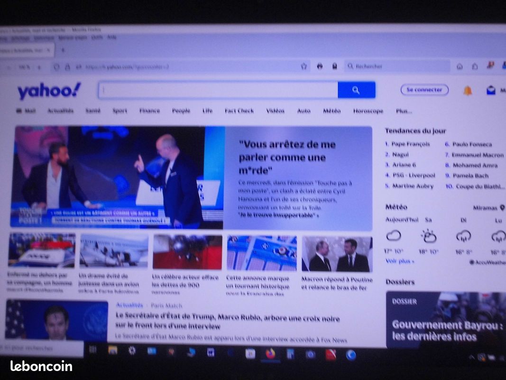
Task: Open the Sport section
Action: click(120, 111)
